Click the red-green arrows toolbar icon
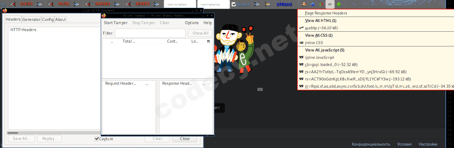 coord(321,4)
